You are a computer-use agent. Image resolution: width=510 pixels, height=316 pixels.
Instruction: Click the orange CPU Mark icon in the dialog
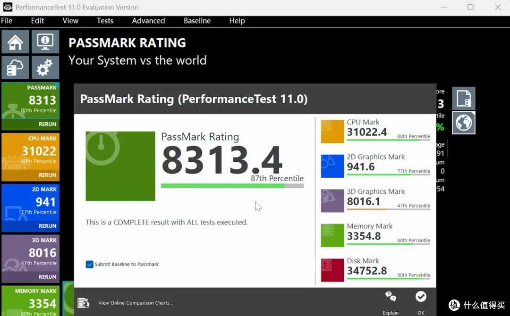click(x=332, y=132)
